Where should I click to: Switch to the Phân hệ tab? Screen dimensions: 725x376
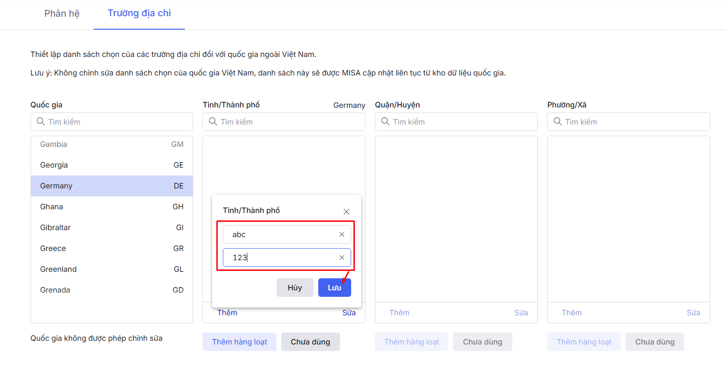click(62, 13)
